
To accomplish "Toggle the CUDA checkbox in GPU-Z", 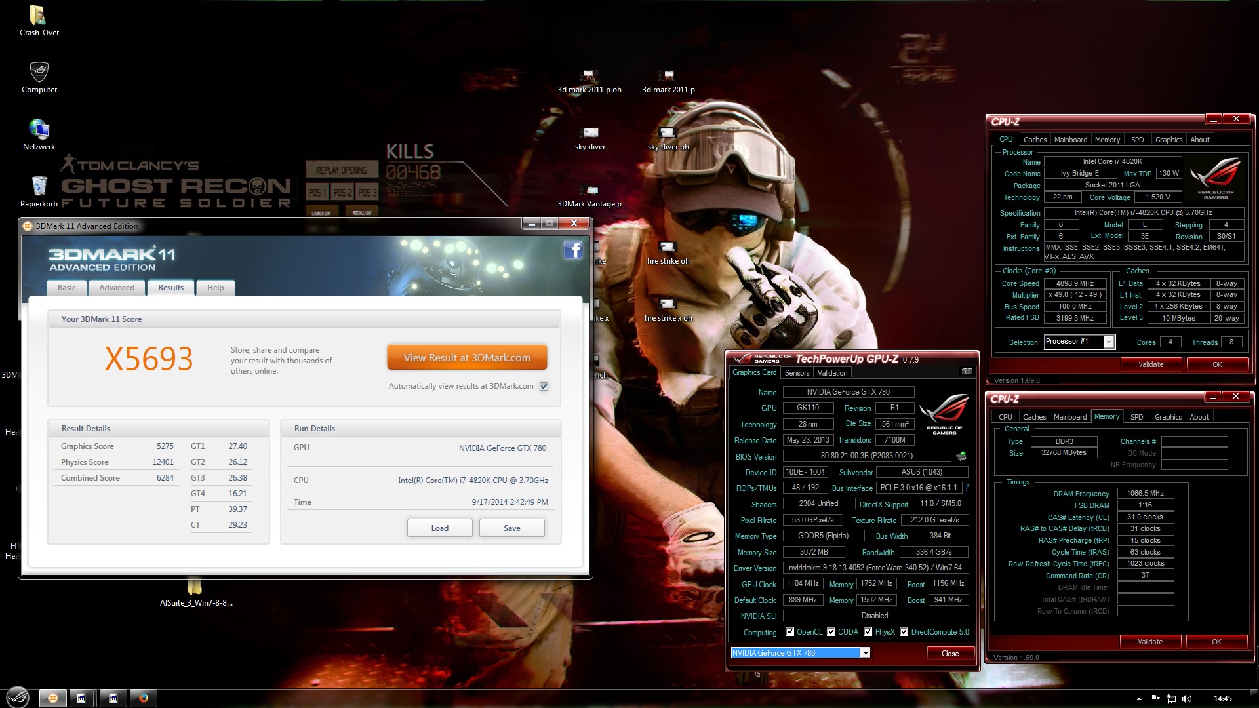I will pyautogui.click(x=831, y=632).
